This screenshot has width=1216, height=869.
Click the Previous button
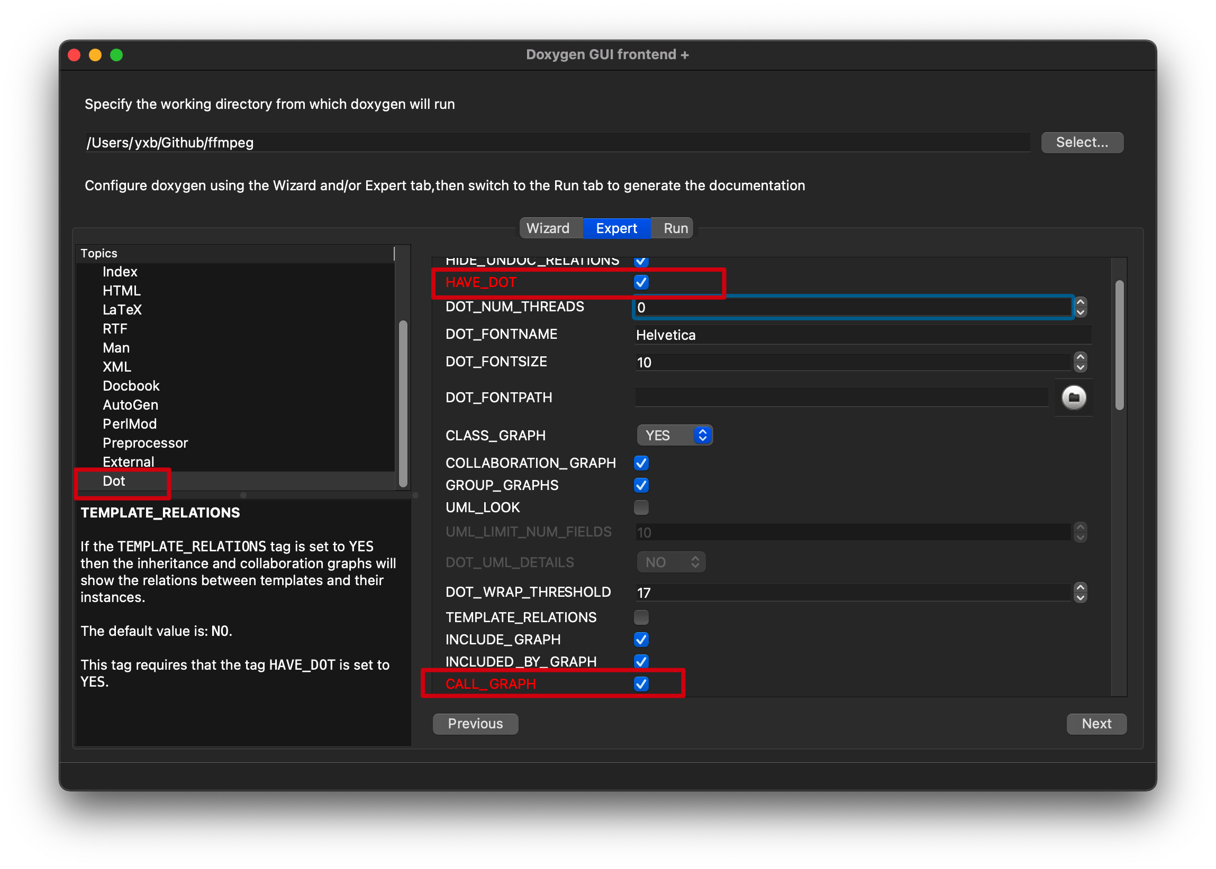pyautogui.click(x=475, y=724)
